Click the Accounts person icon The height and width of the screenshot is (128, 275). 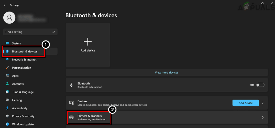point(7,84)
